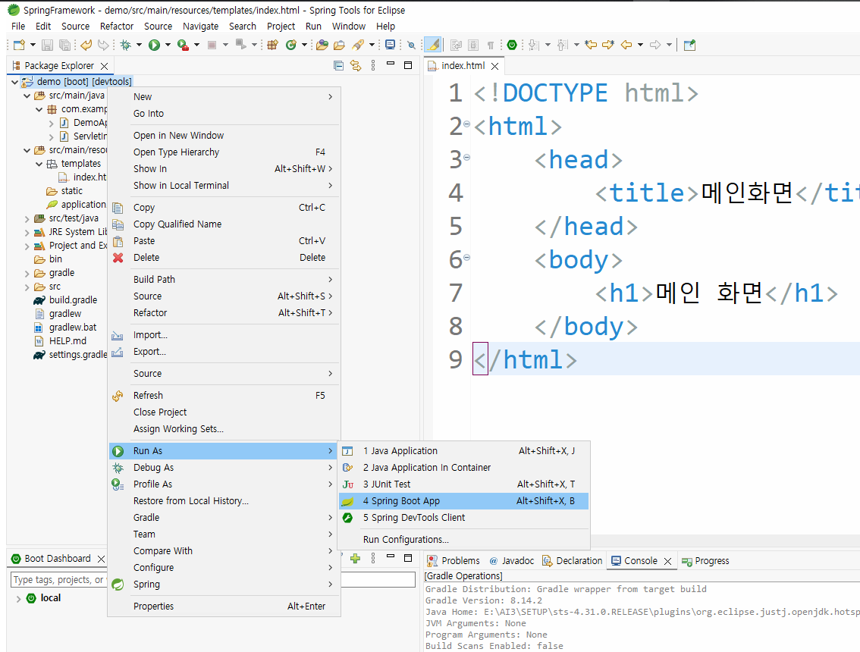Choose 3 JUnit Test from submenu
This screenshot has width=860, height=652.
click(463, 484)
